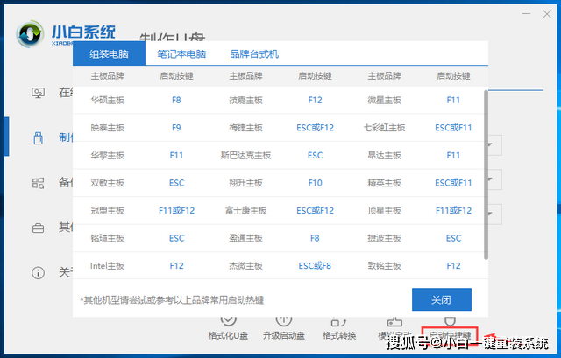Click the 小白系统 logo icon
Screen dimensions: 561x358
(30, 34)
